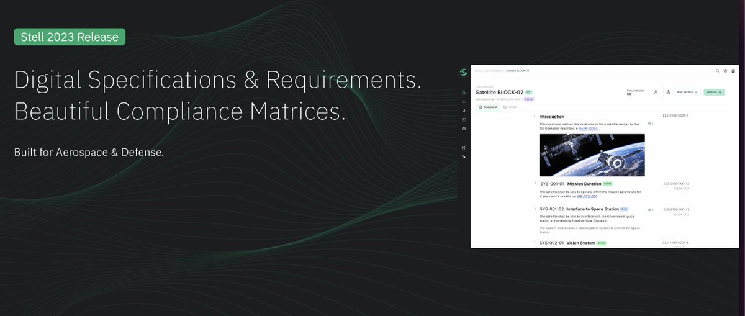Click the ID 223-2100-0001-3
Screen dimensions: 745x316
[x=675, y=209]
